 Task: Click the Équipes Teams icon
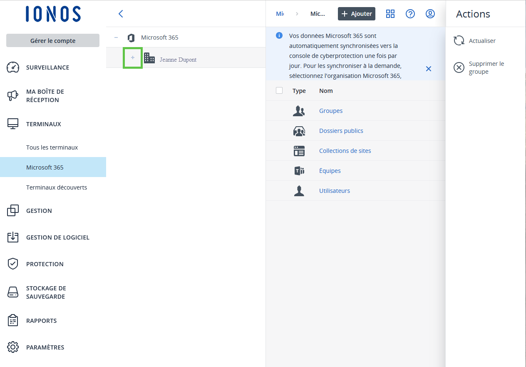click(x=299, y=171)
